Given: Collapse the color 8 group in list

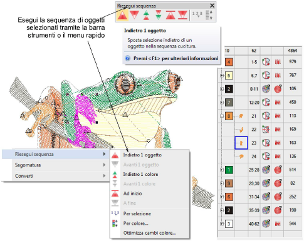Looking at the screenshot, I should coord(222,116).
